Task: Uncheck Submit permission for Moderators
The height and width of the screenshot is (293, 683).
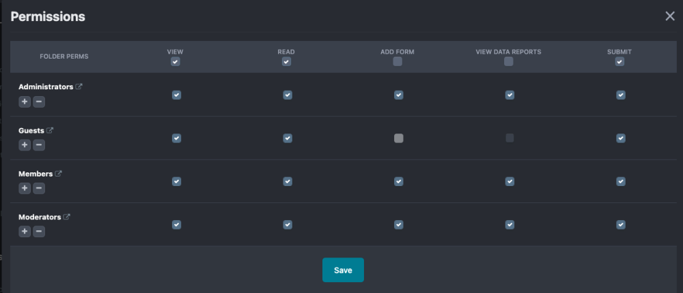Action: (621, 224)
